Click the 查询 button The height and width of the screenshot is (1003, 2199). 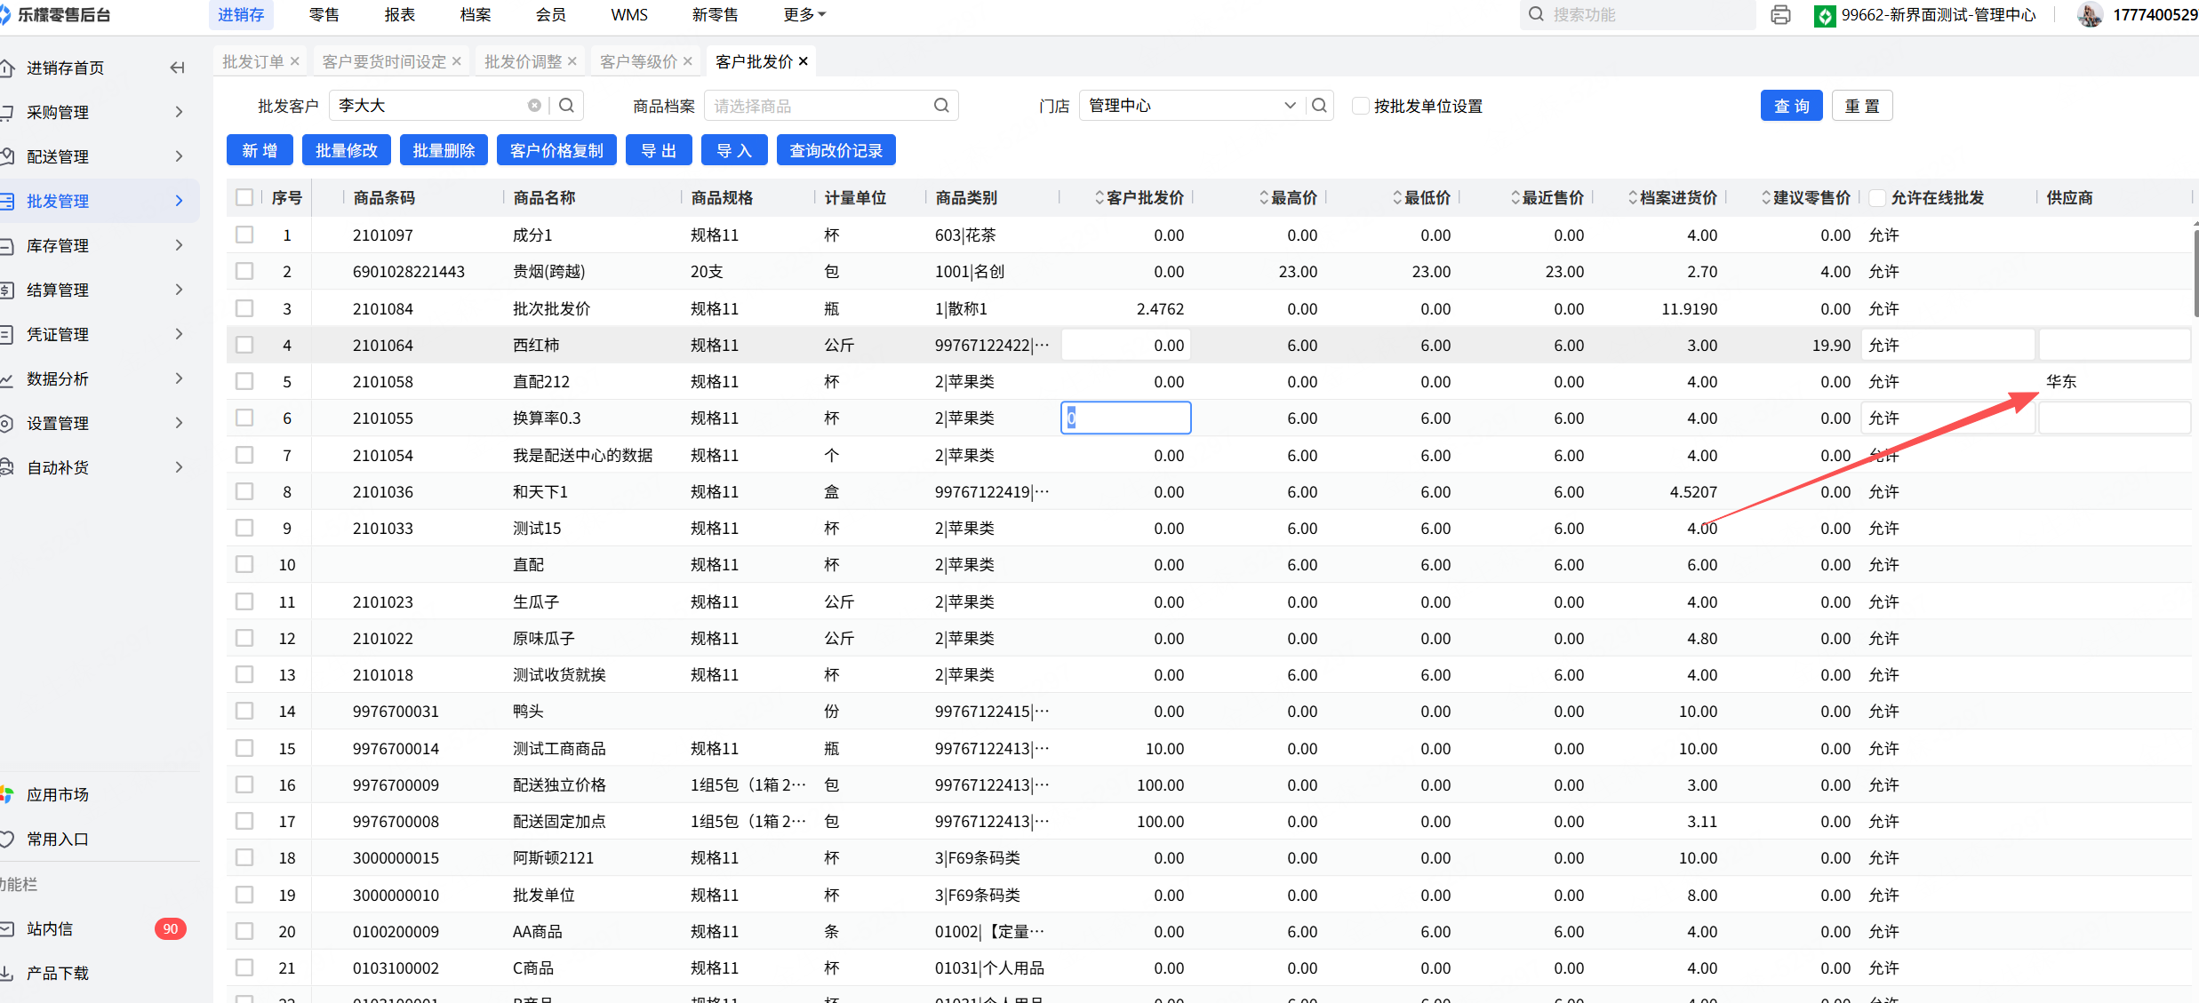(1790, 106)
